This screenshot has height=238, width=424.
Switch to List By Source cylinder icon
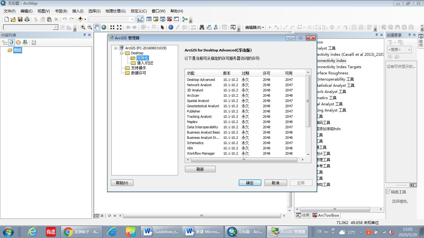click(x=11, y=42)
